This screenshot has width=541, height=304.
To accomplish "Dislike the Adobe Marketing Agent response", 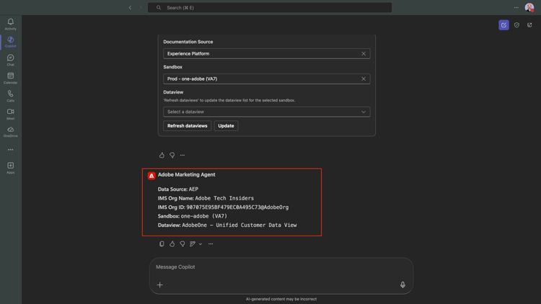I will coord(182,243).
